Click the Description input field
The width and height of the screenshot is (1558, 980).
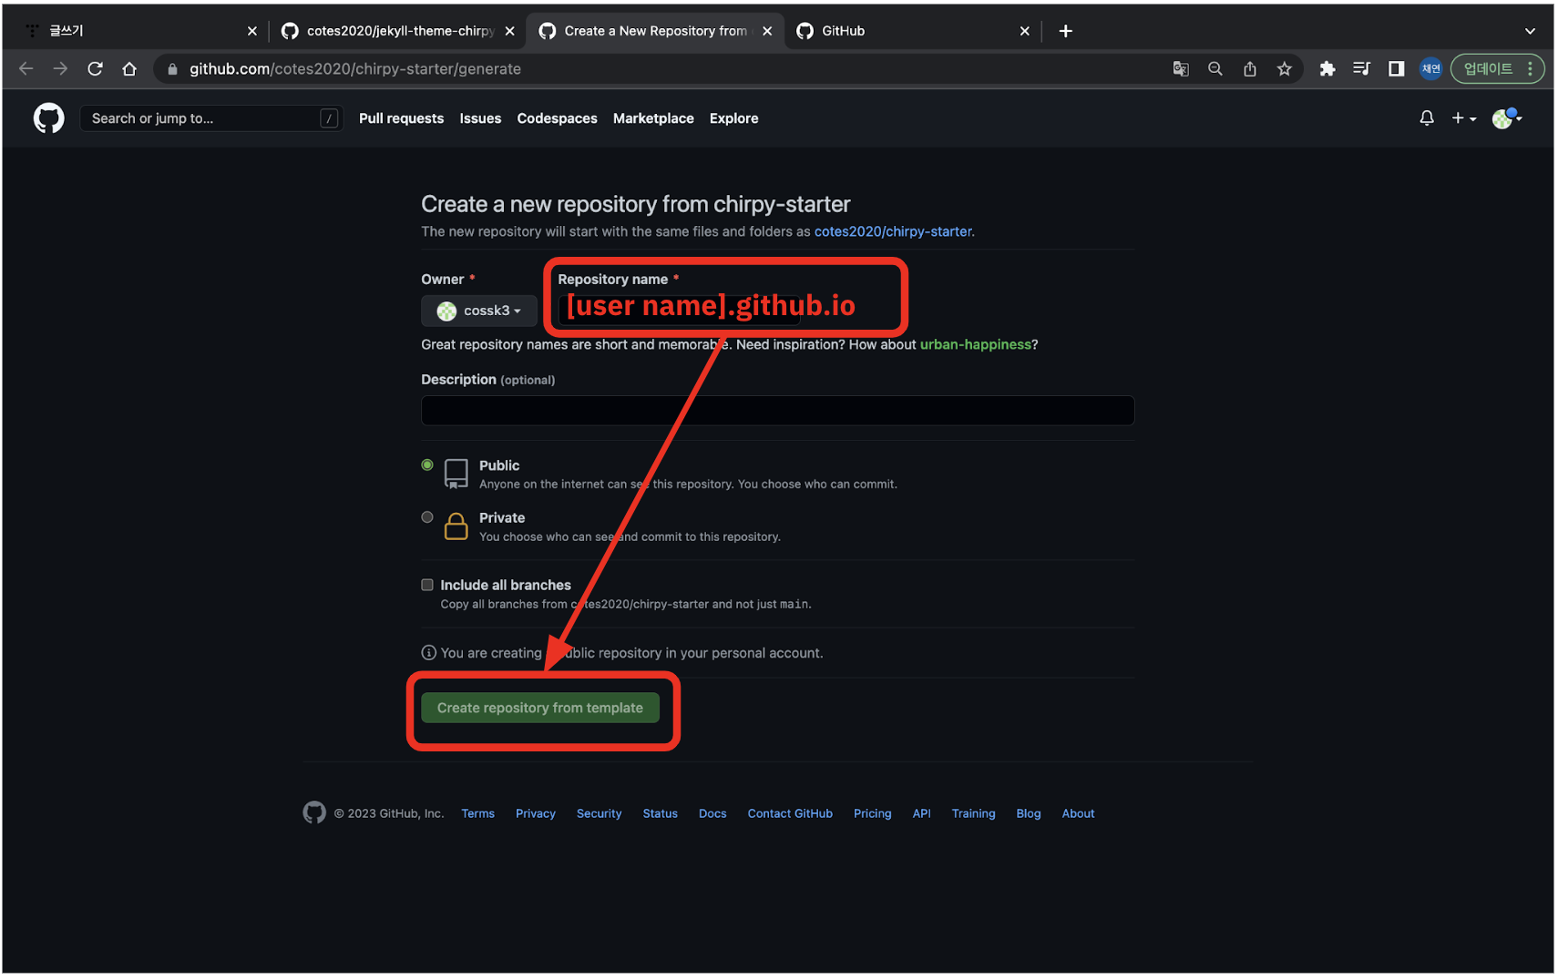click(x=777, y=411)
